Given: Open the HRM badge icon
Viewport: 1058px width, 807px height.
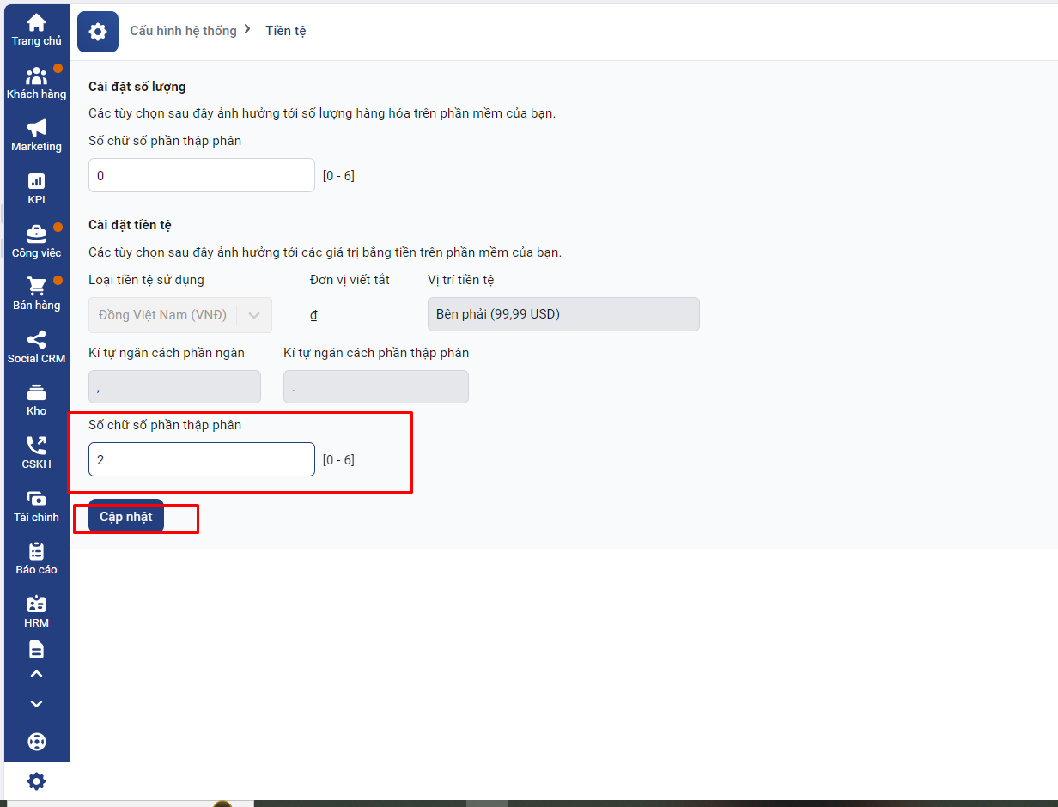Looking at the screenshot, I should point(36,604).
